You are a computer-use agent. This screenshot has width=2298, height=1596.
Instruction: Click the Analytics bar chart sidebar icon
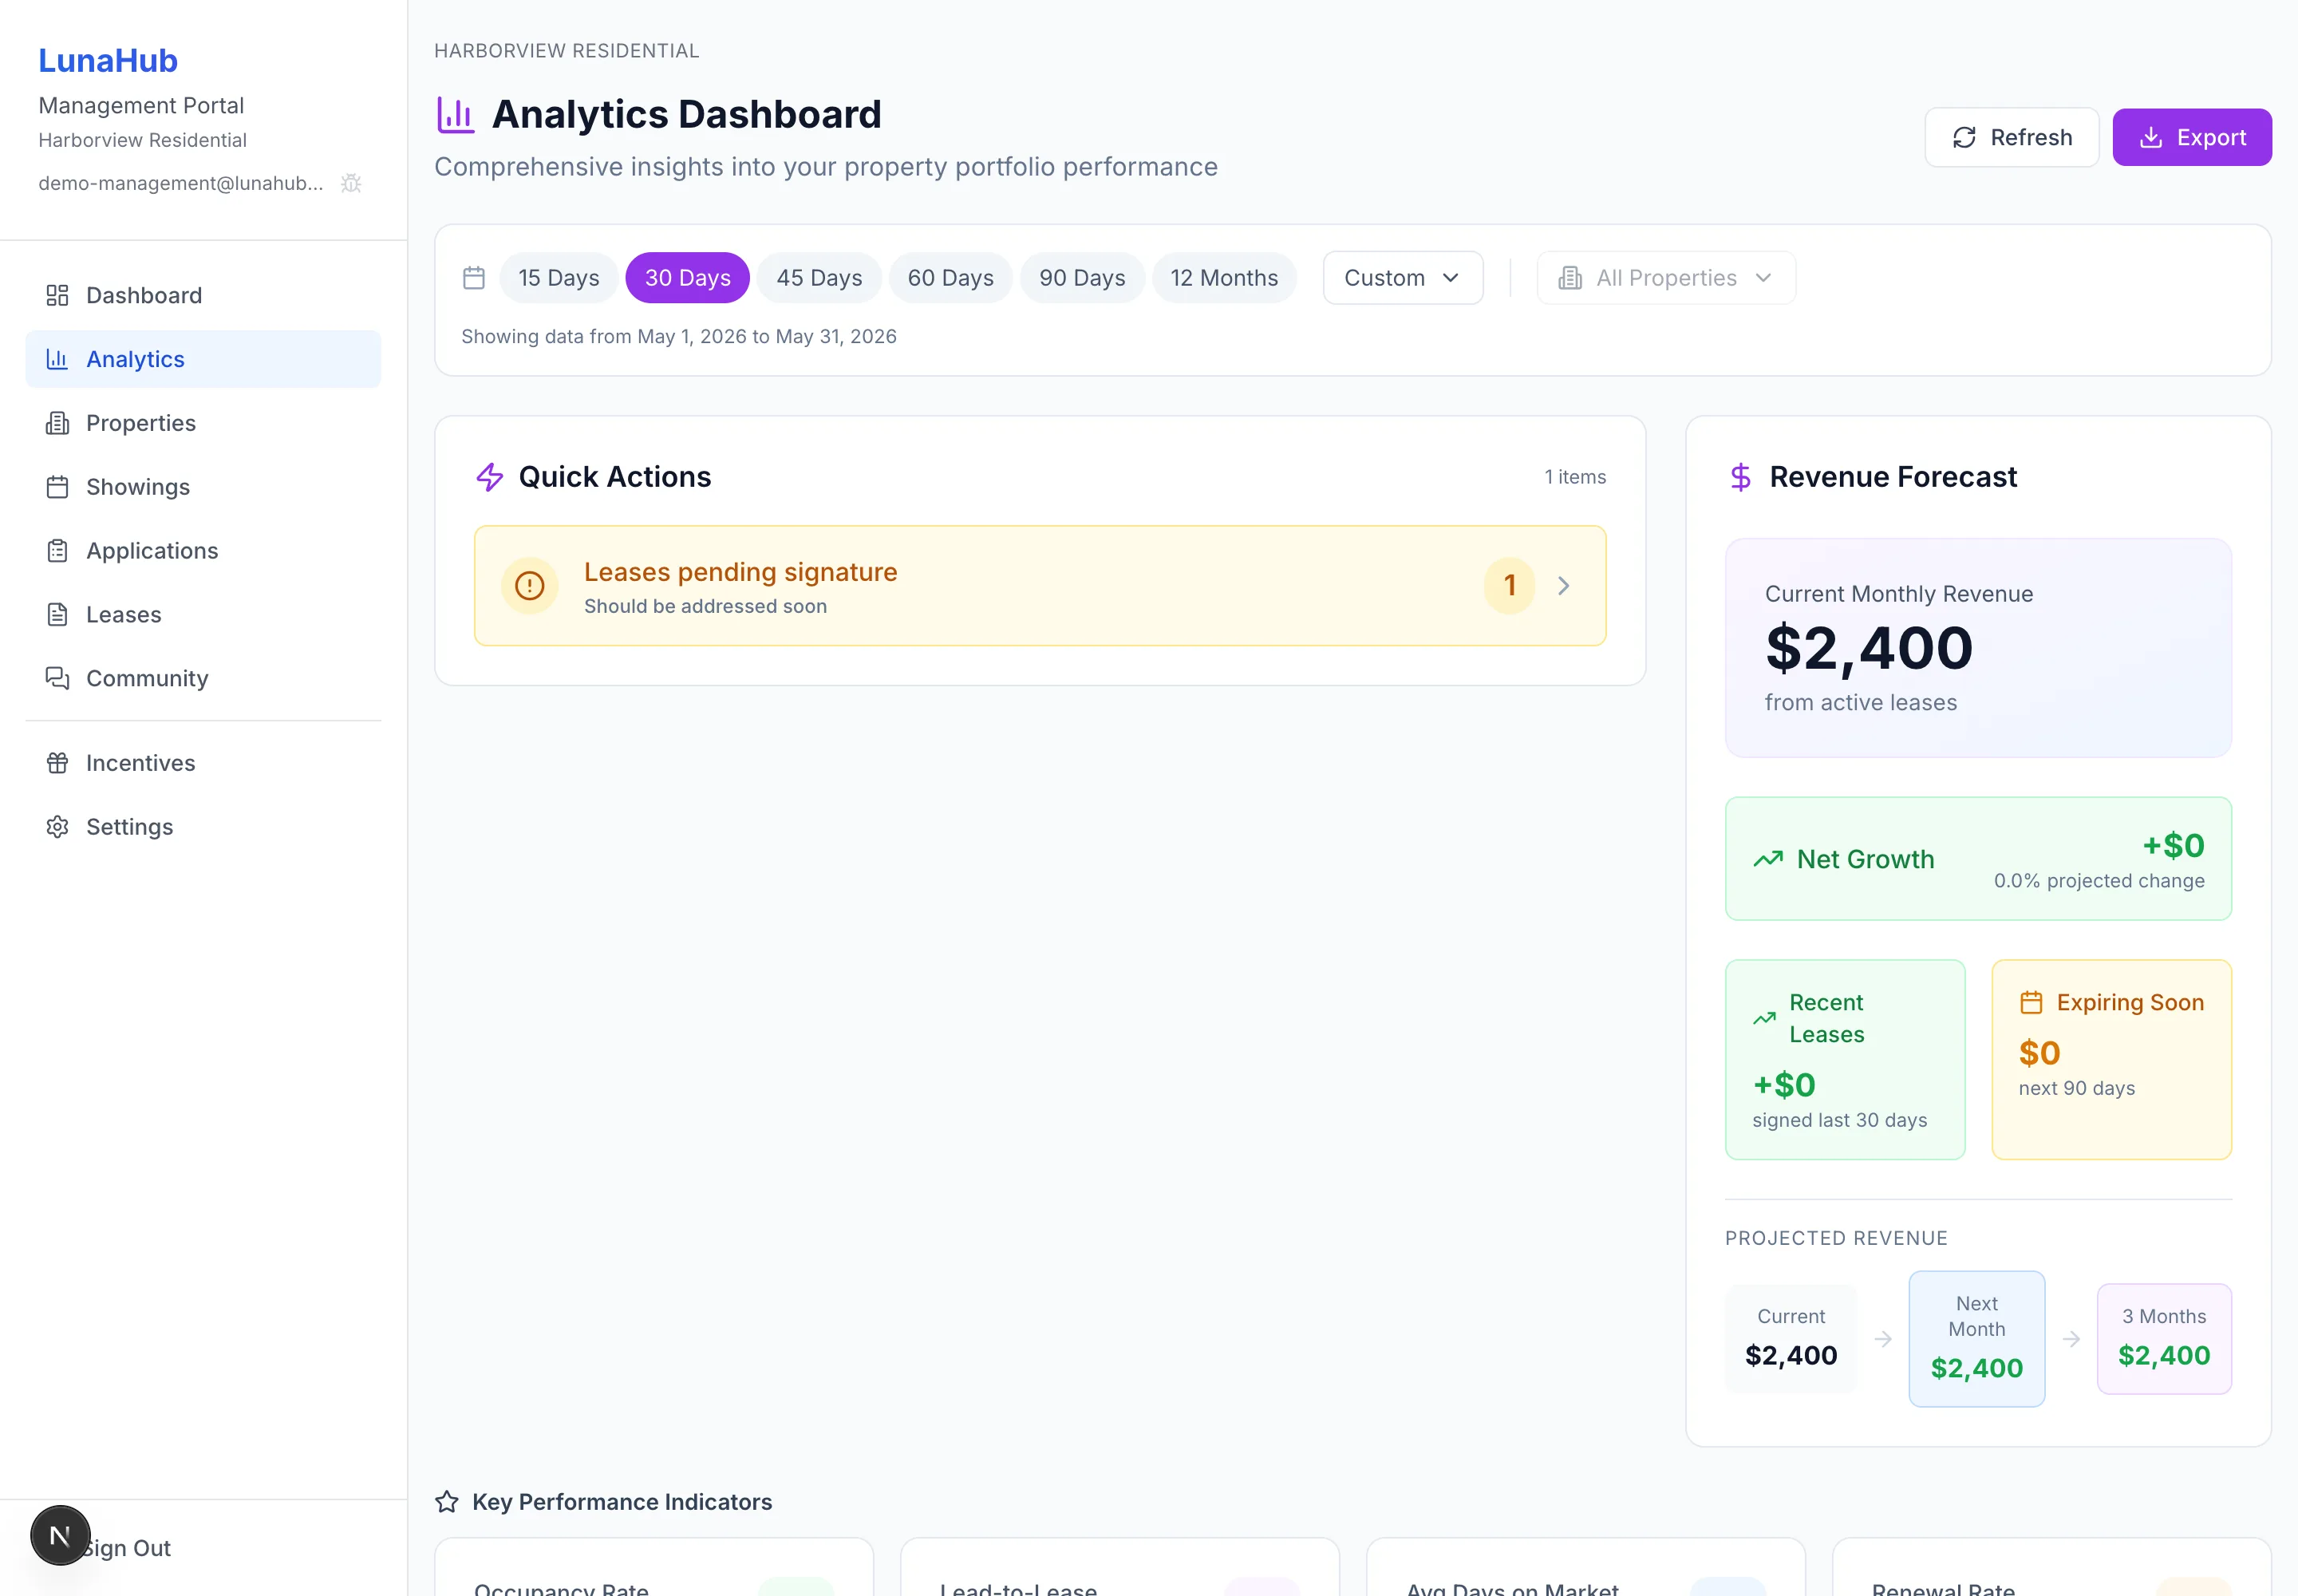(57, 359)
